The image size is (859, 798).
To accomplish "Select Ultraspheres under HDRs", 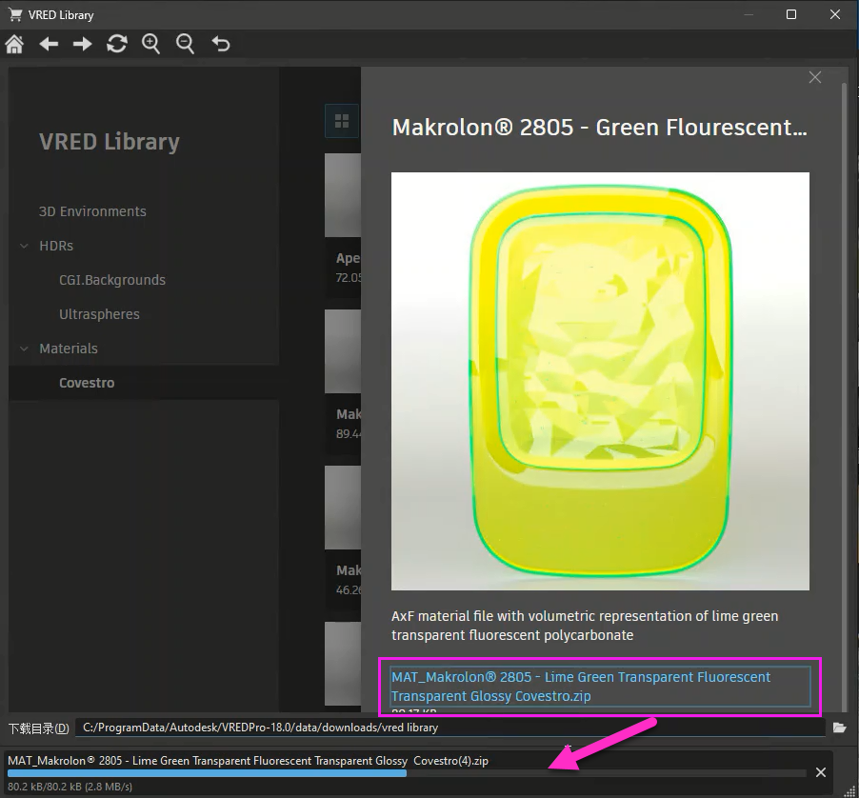I will point(99,314).
